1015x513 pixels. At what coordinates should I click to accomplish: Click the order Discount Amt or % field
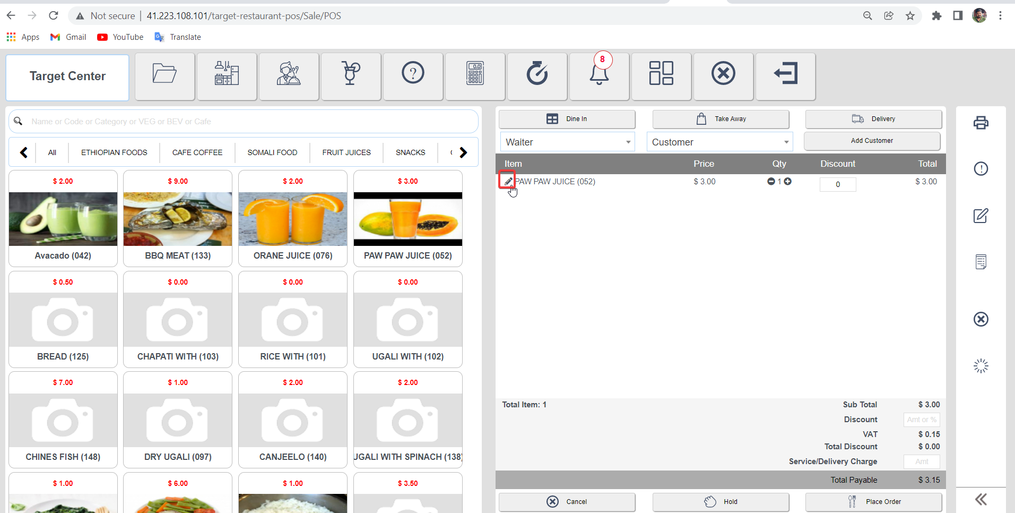point(922,420)
